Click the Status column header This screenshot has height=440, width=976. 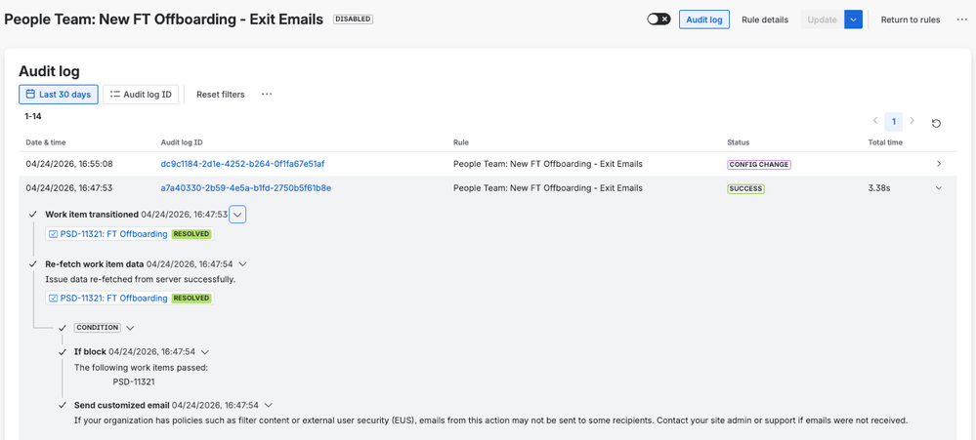click(x=739, y=142)
